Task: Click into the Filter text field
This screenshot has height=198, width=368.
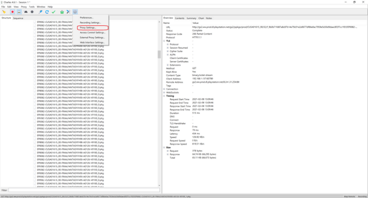Action: 84,190
